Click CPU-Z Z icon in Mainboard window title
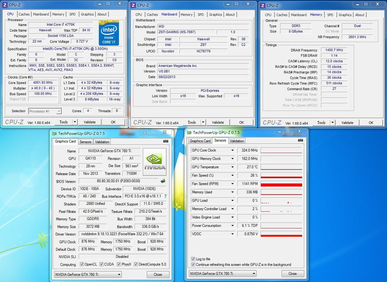Viewport: 387px width, 282px height. 133,5
